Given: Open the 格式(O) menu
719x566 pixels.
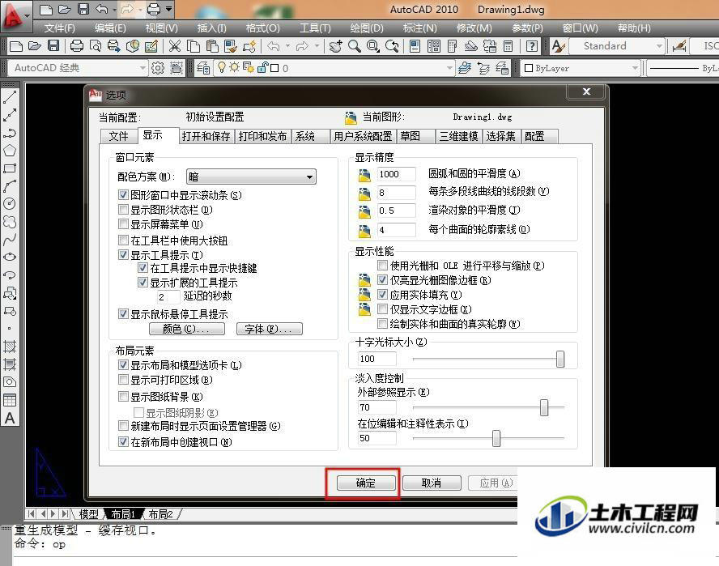Looking at the screenshot, I should 263,28.
